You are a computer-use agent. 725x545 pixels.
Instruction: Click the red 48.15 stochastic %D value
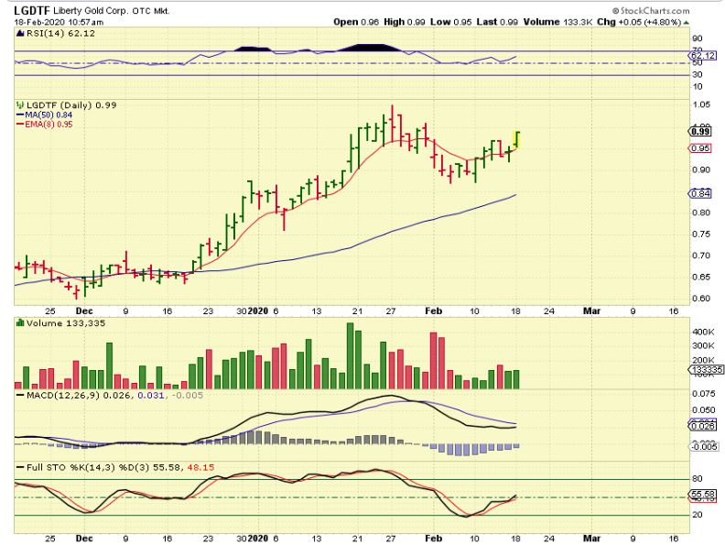coord(200,467)
